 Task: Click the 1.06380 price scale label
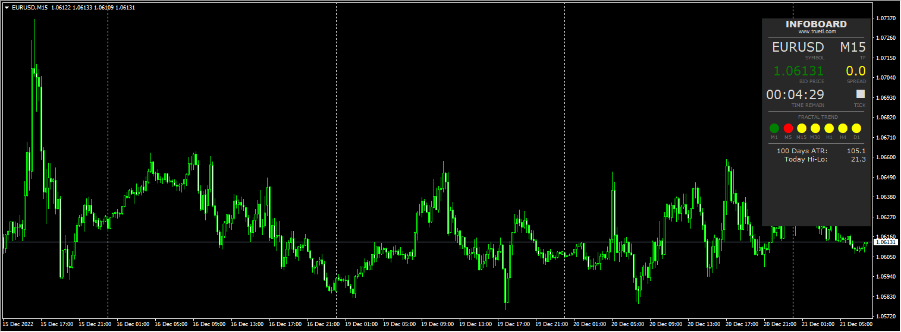pyautogui.click(x=886, y=197)
